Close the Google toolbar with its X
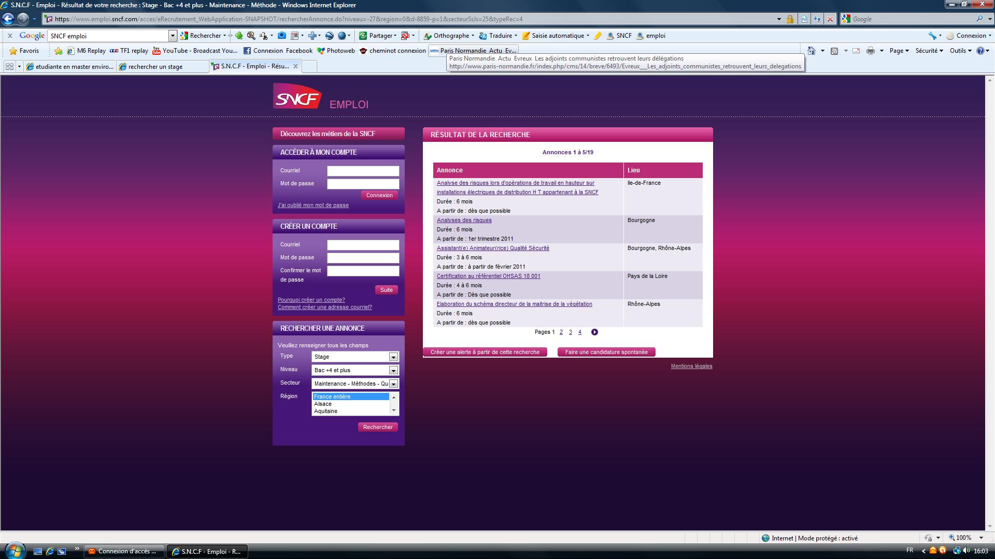 [9, 36]
